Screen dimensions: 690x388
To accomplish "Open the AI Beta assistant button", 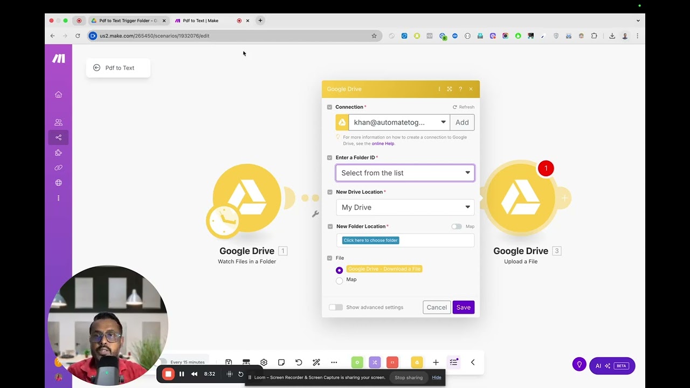I will coord(612,366).
